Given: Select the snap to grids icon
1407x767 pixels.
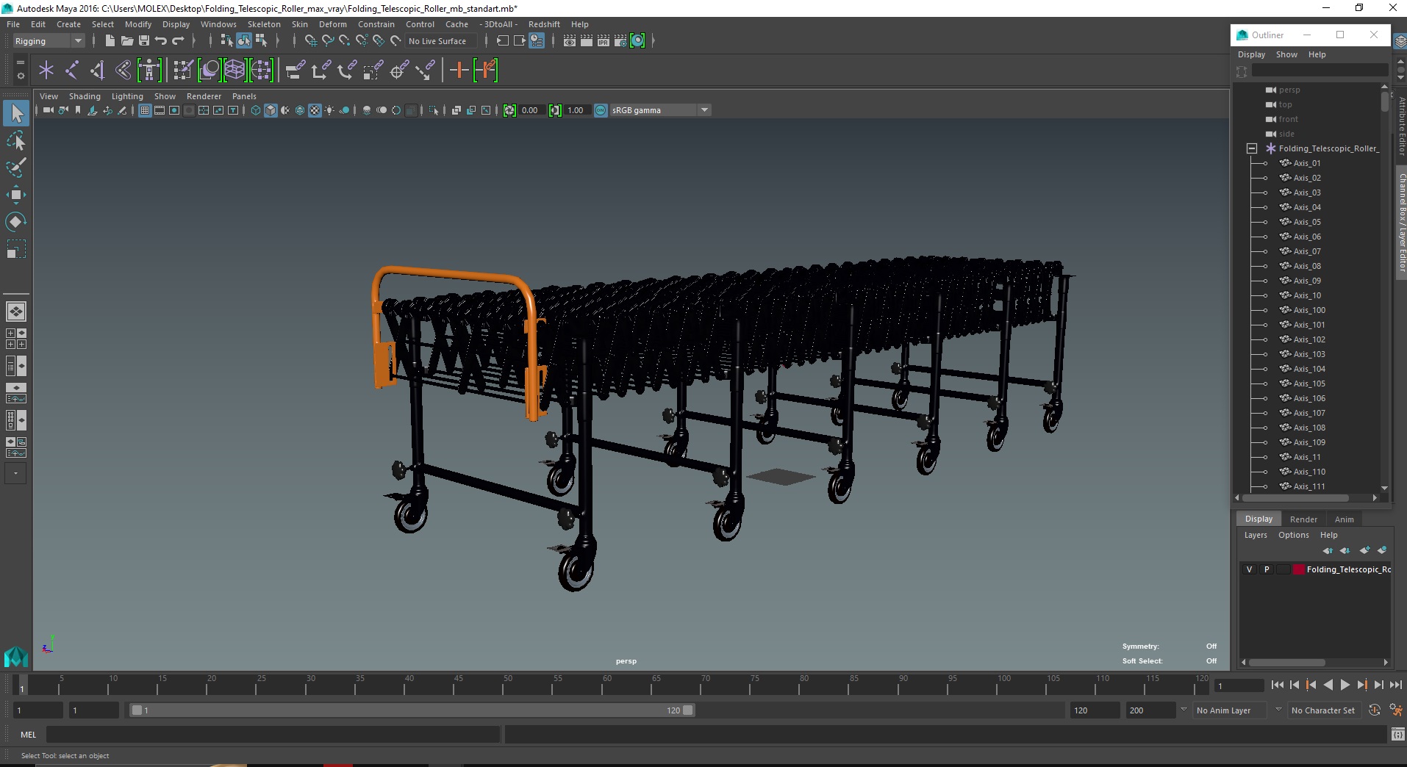Looking at the screenshot, I should coord(310,41).
